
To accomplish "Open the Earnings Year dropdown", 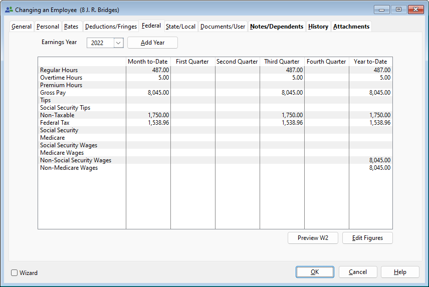I will (118, 43).
